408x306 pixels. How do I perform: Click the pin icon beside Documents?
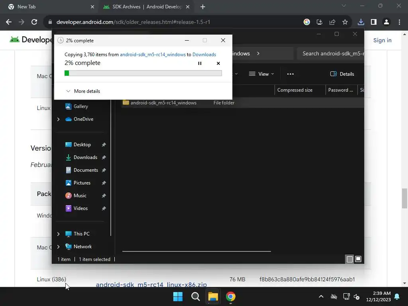click(x=104, y=170)
